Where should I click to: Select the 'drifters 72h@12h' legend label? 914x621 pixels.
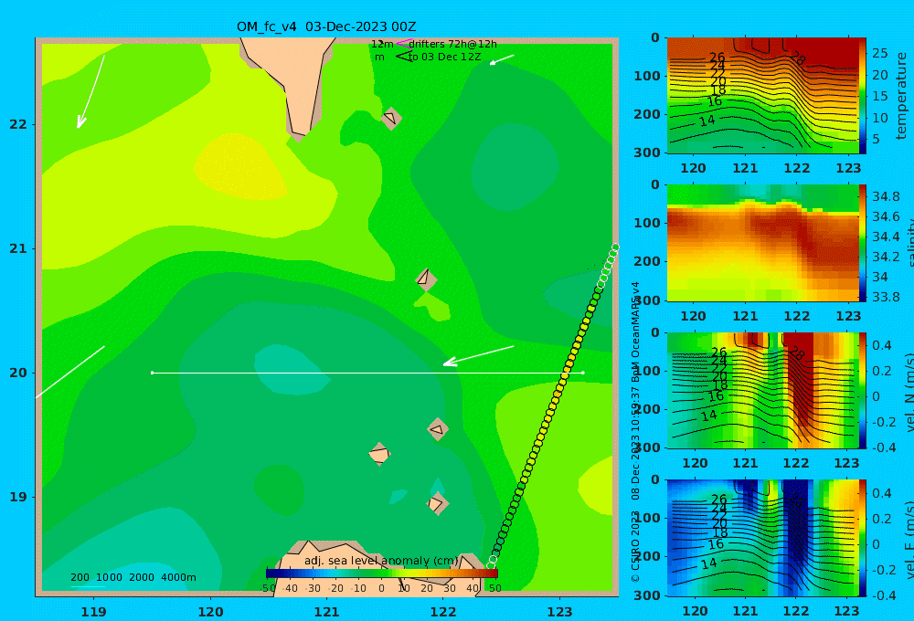click(452, 44)
